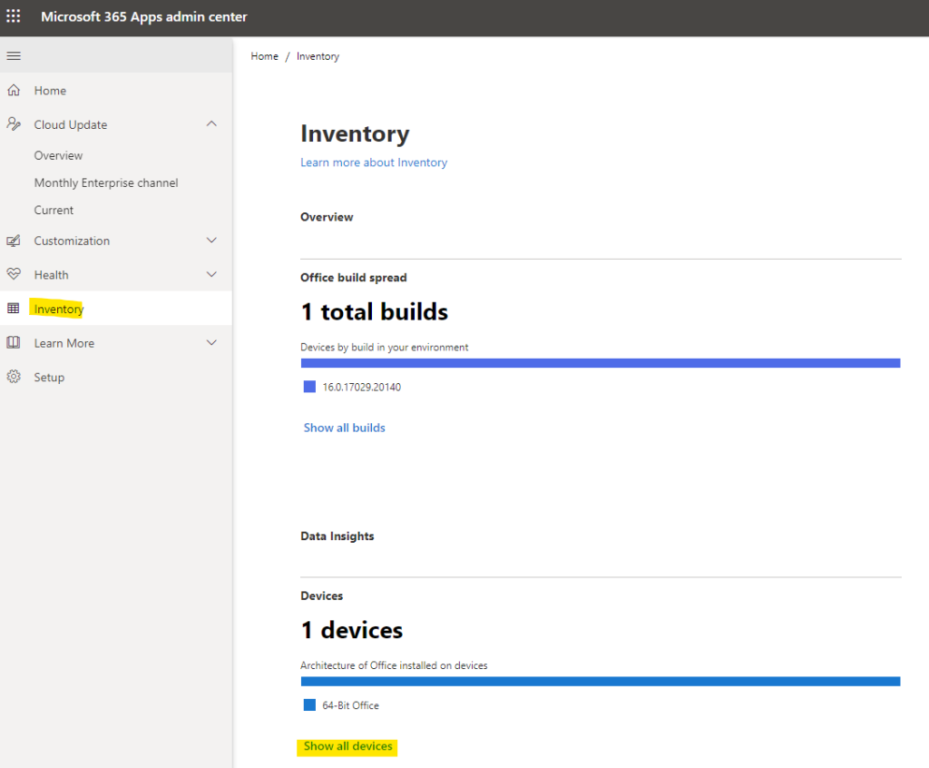Viewport: 929px width, 768px height.
Task: Click the Cloud Update menu label
Action: [x=71, y=124]
